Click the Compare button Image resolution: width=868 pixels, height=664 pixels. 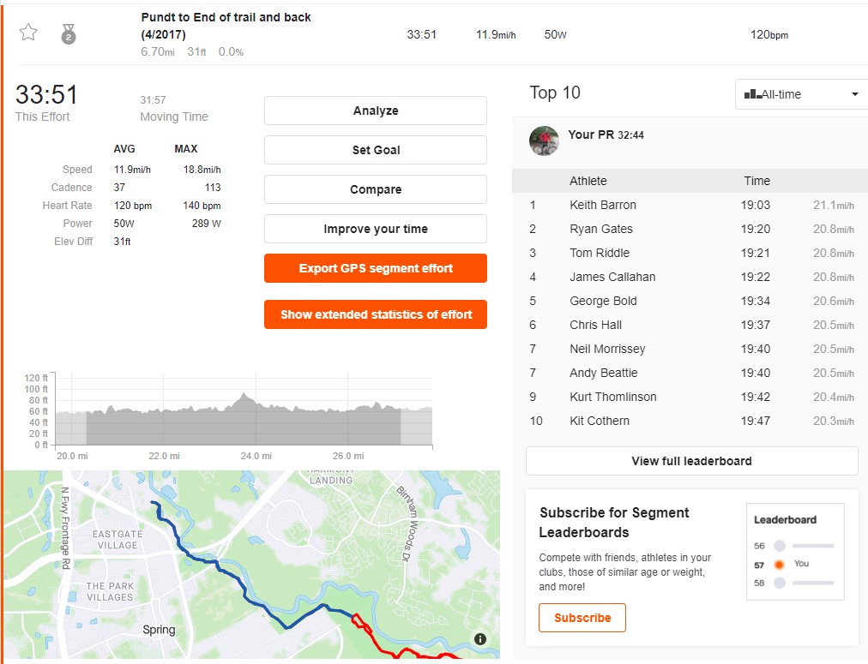click(376, 189)
